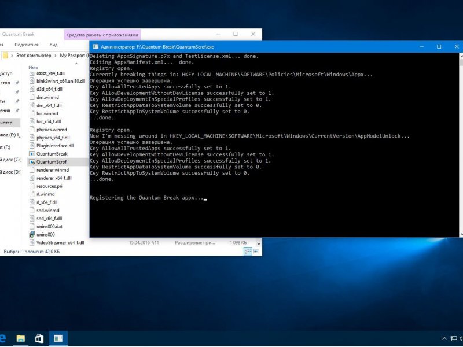Click the console window title bar icon
The width and height of the screenshot is (463, 347).
pyautogui.click(x=95, y=47)
